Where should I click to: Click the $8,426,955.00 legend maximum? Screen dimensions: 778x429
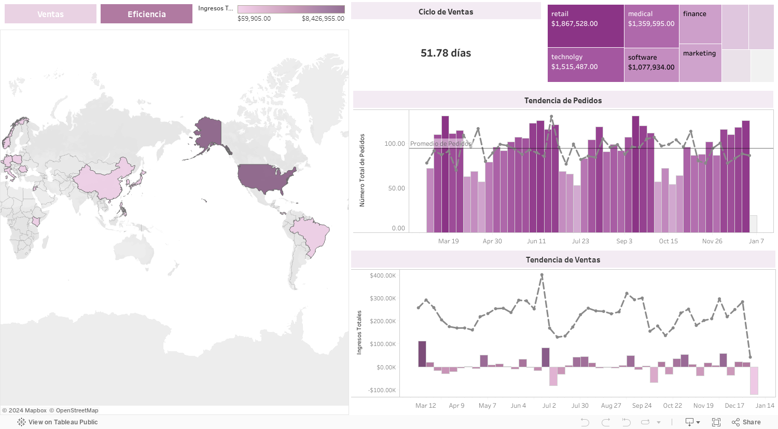pos(323,19)
